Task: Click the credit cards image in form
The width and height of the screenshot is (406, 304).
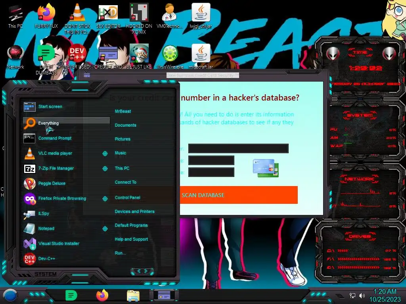Action: [x=266, y=168]
